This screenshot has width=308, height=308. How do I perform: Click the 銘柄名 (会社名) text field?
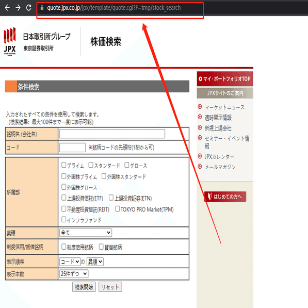[112, 134]
